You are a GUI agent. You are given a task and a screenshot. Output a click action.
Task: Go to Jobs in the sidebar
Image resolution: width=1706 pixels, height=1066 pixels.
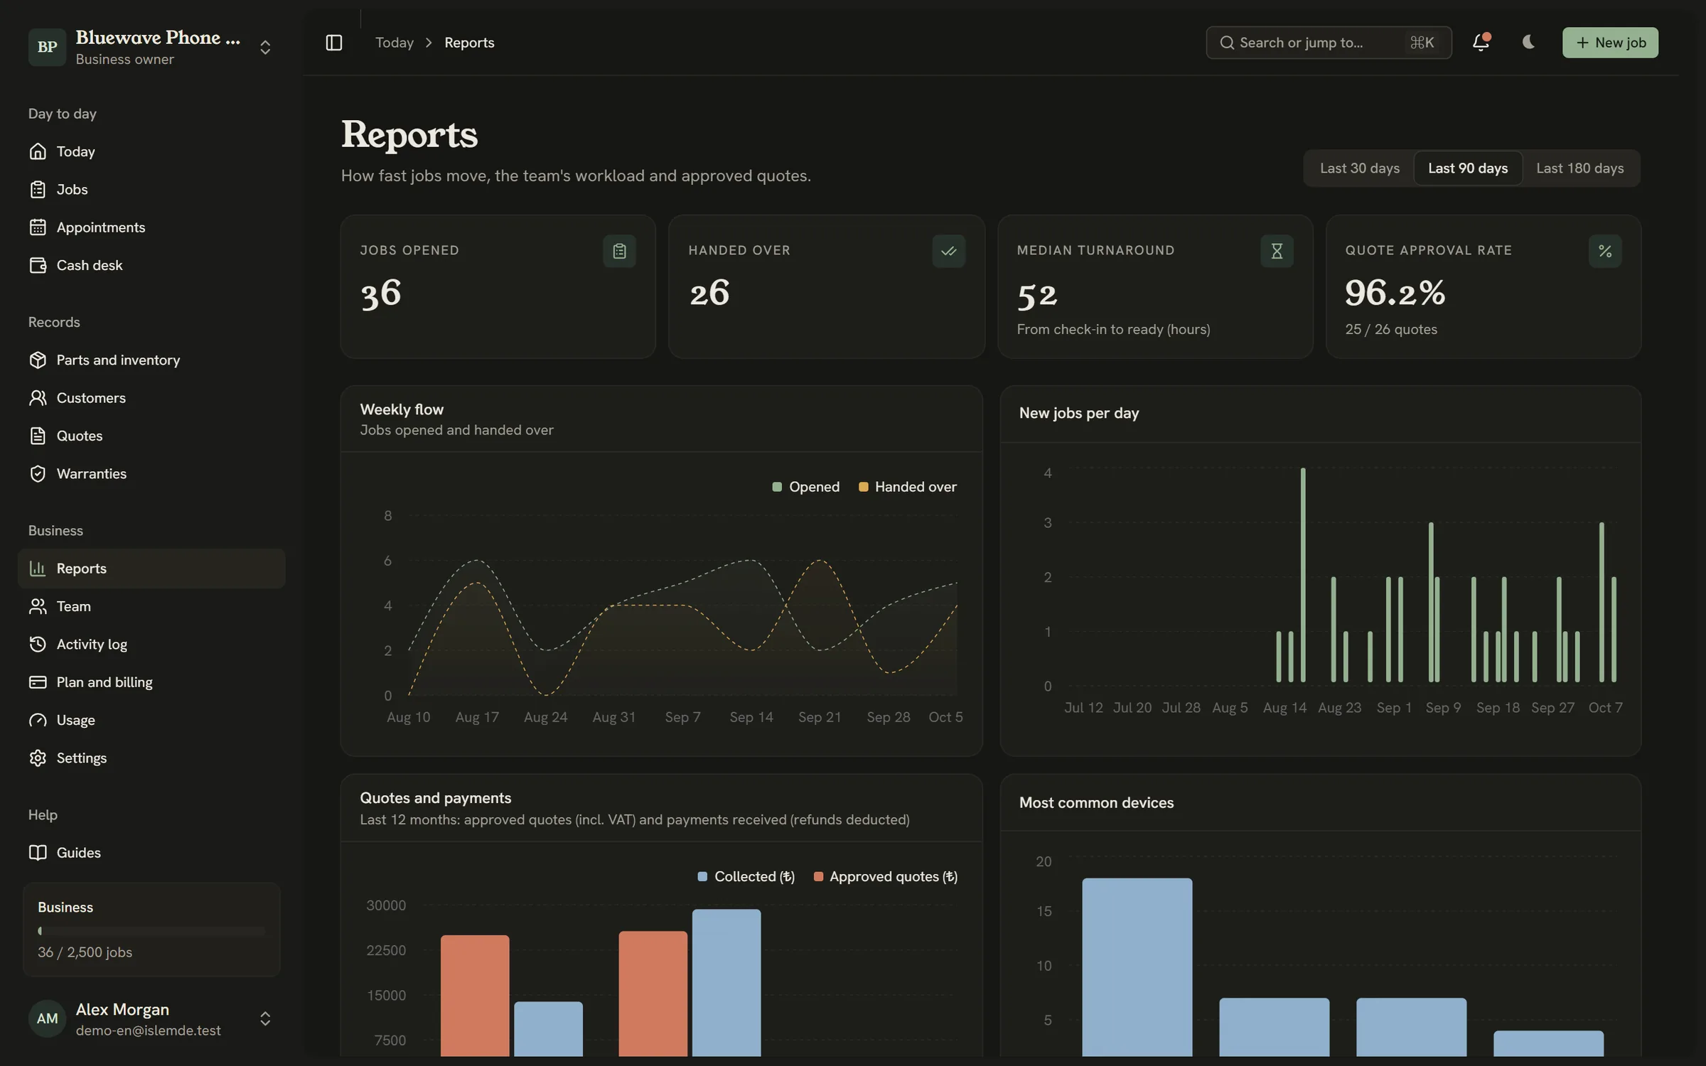tap(151, 189)
